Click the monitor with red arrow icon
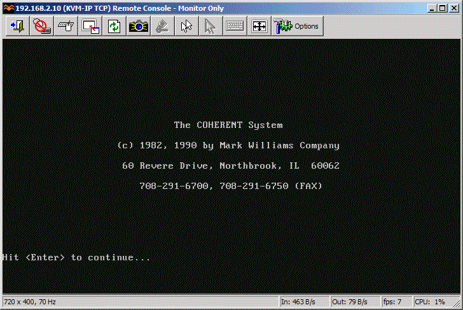The width and height of the screenshot is (463, 310). click(x=90, y=26)
